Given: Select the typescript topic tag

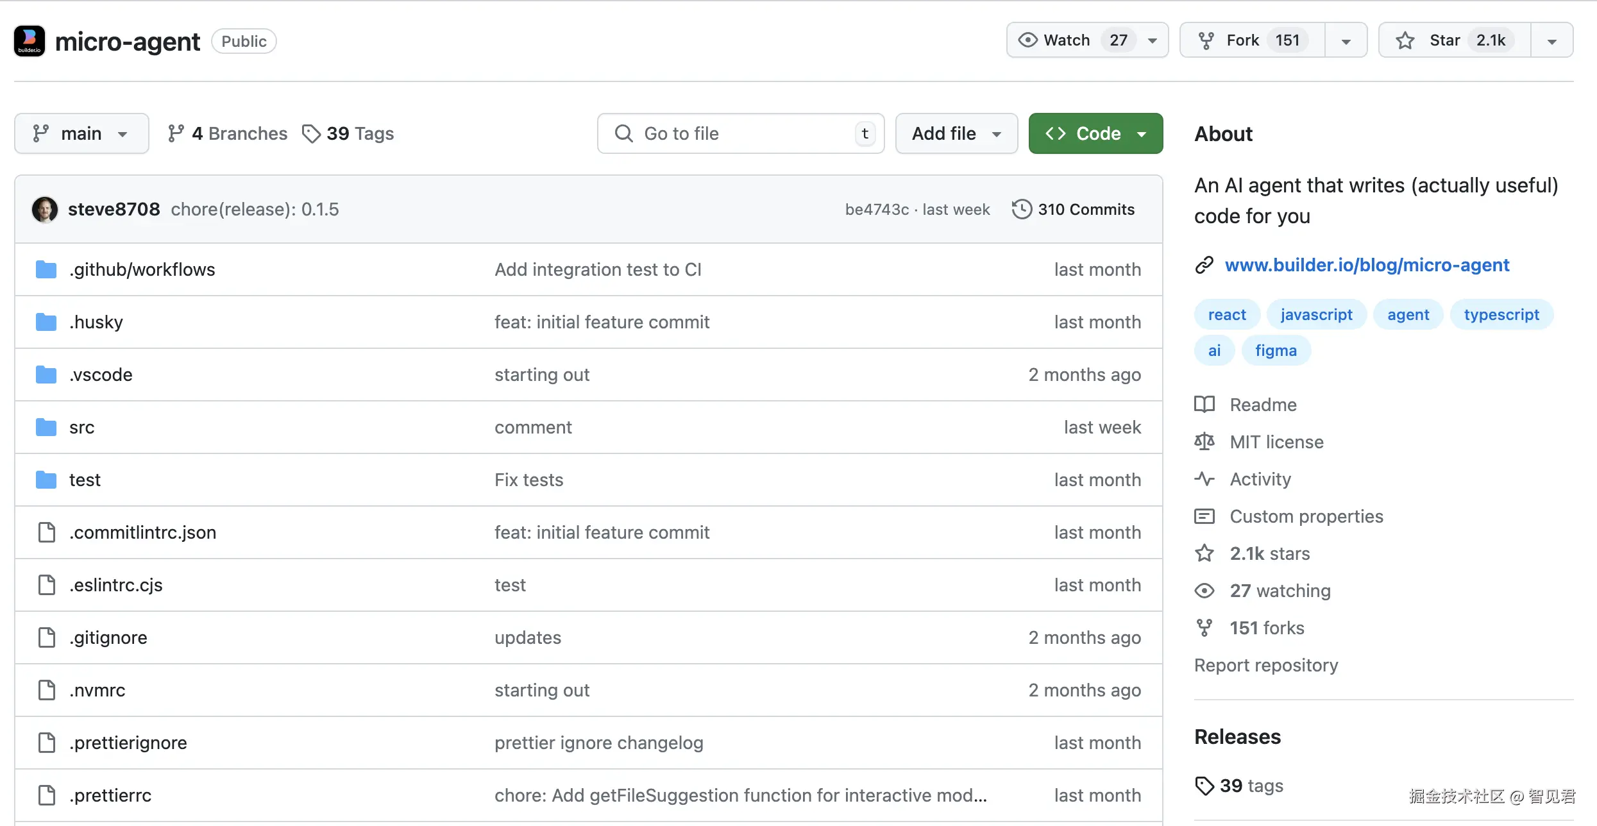Looking at the screenshot, I should [x=1501, y=315].
